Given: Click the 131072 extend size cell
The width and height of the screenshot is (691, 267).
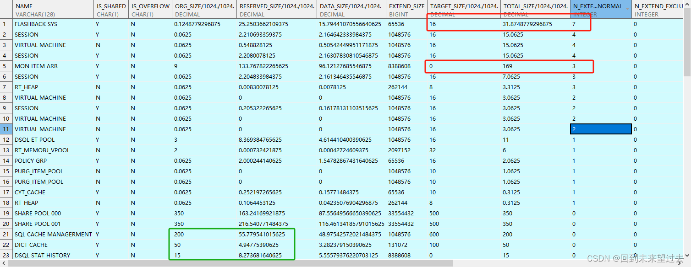Looking at the screenshot, I should pos(407,245).
